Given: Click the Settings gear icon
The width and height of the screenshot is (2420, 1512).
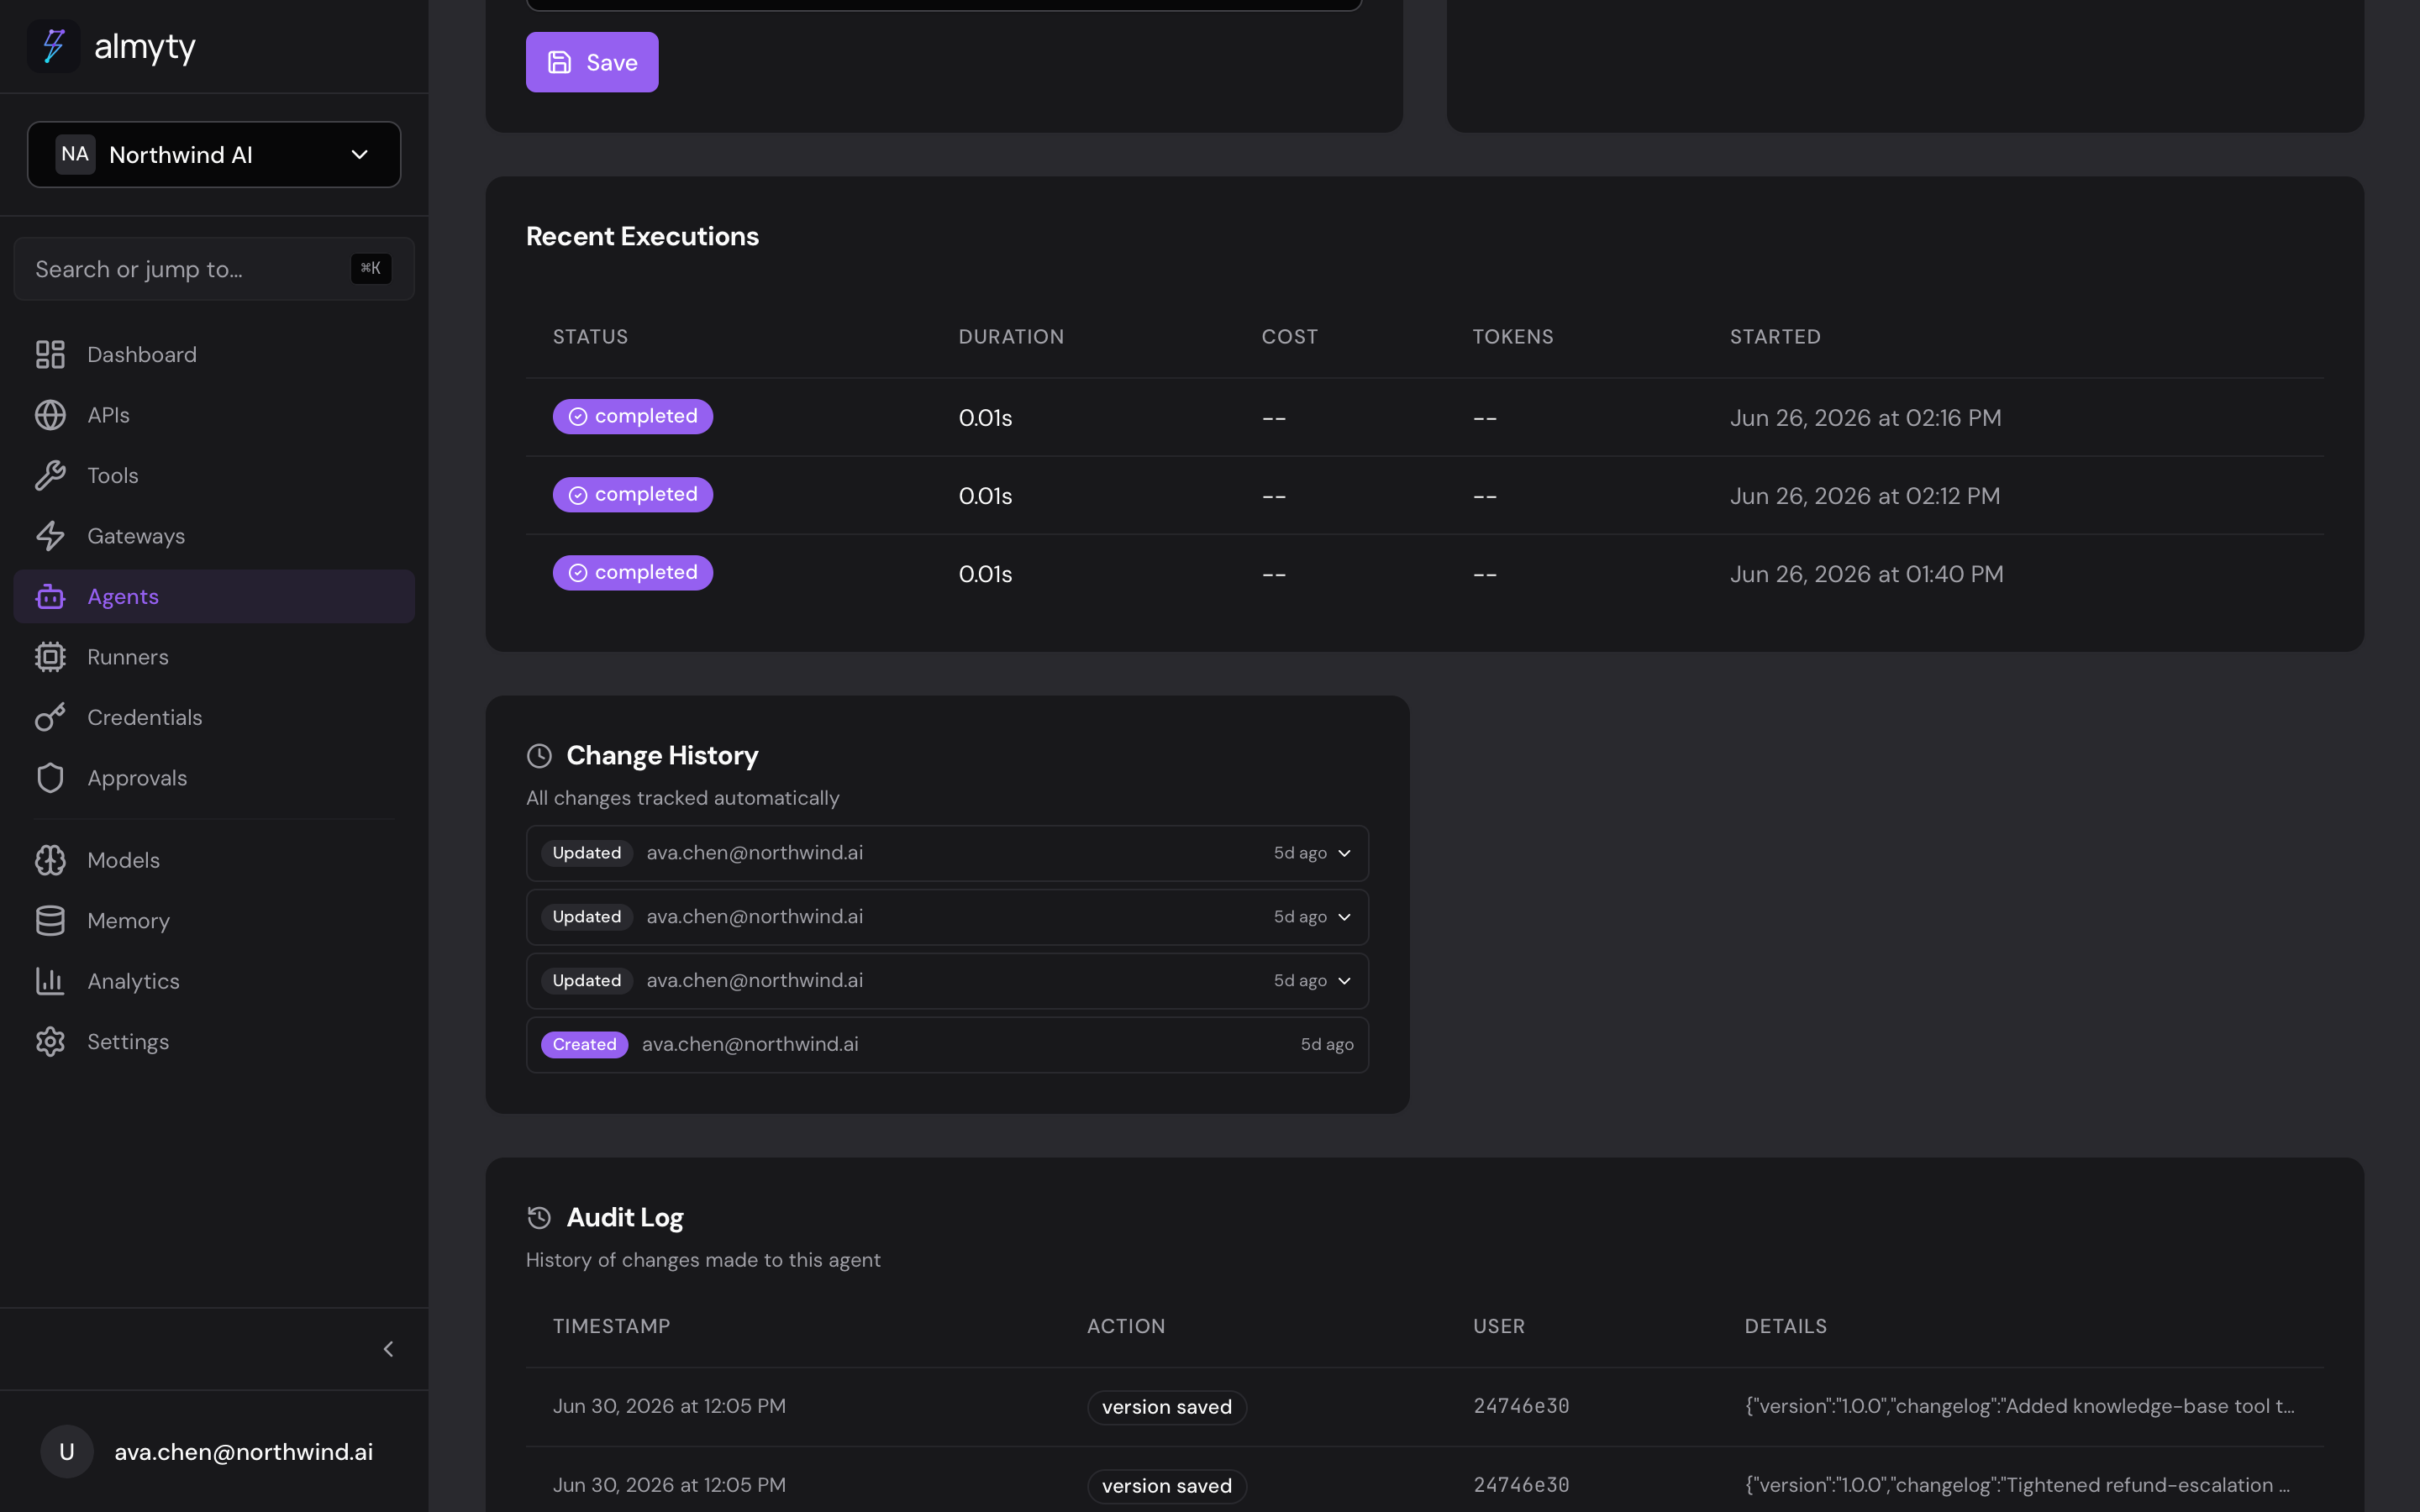Looking at the screenshot, I should [50, 1042].
